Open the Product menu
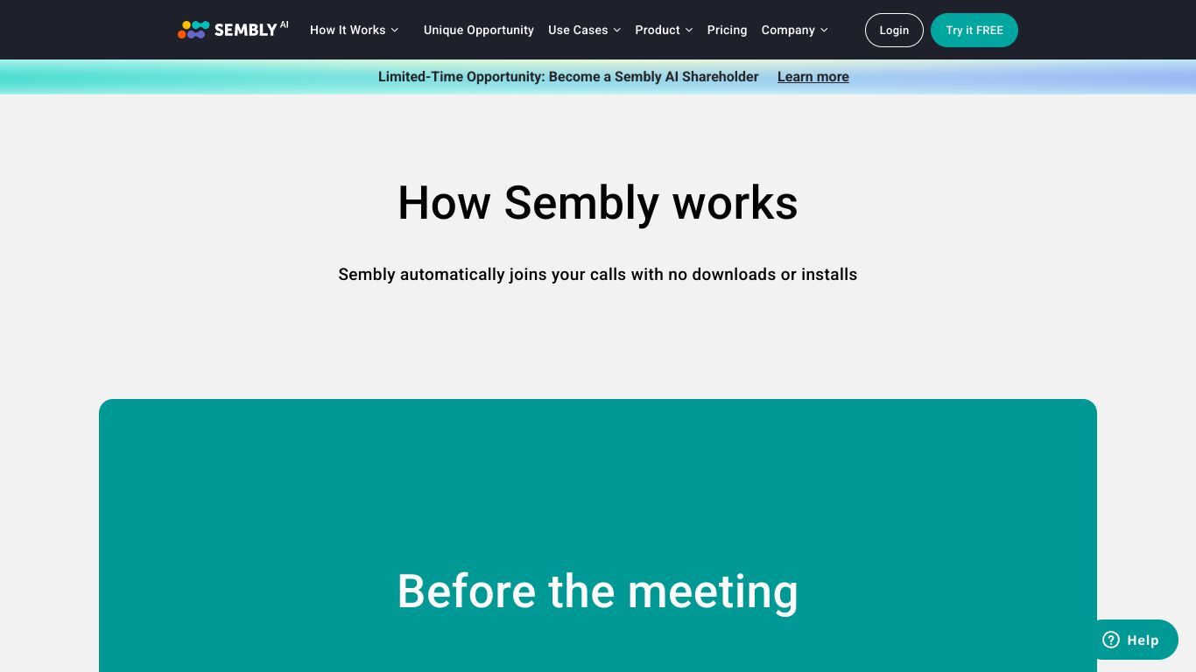The height and width of the screenshot is (672, 1196). tap(664, 30)
